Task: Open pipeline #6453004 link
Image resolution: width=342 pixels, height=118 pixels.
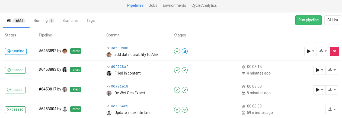Action: pyautogui.click(x=47, y=109)
